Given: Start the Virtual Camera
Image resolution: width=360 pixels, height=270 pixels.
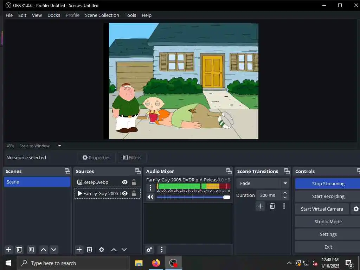Looking at the screenshot, I should pyautogui.click(x=322, y=209).
